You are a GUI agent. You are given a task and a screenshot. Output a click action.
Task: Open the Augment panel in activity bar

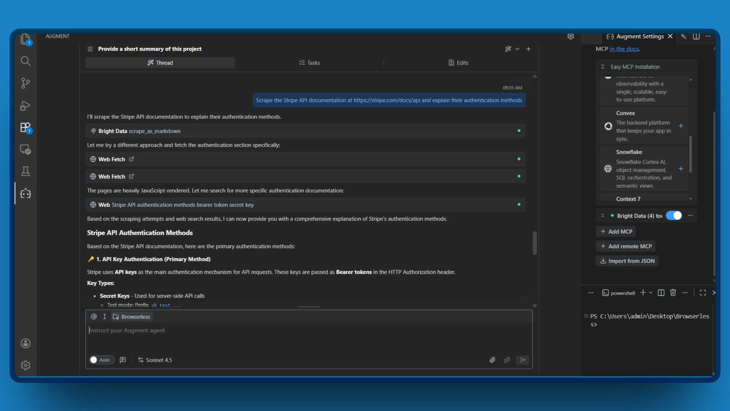pyautogui.click(x=25, y=194)
